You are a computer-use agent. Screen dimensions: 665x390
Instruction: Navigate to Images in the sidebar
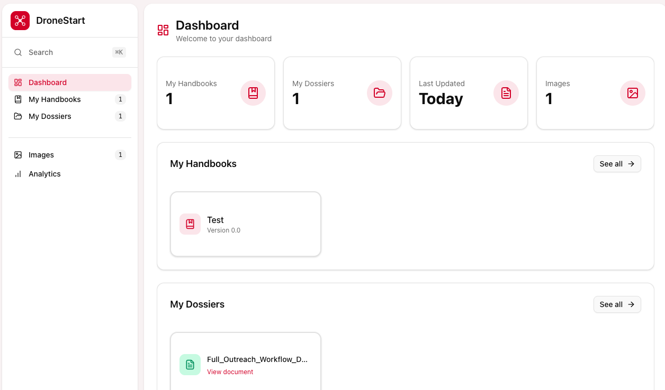coord(41,155)
